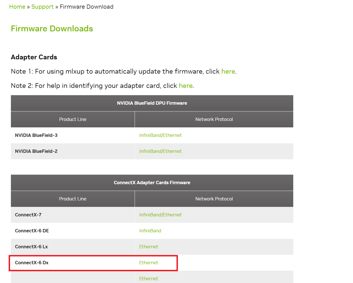353x283 pixels.
Task: Open the Support breadcrumb link
Action: pos(42,7)
